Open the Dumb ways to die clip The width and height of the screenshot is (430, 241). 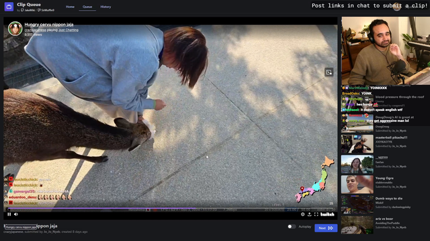384,205
